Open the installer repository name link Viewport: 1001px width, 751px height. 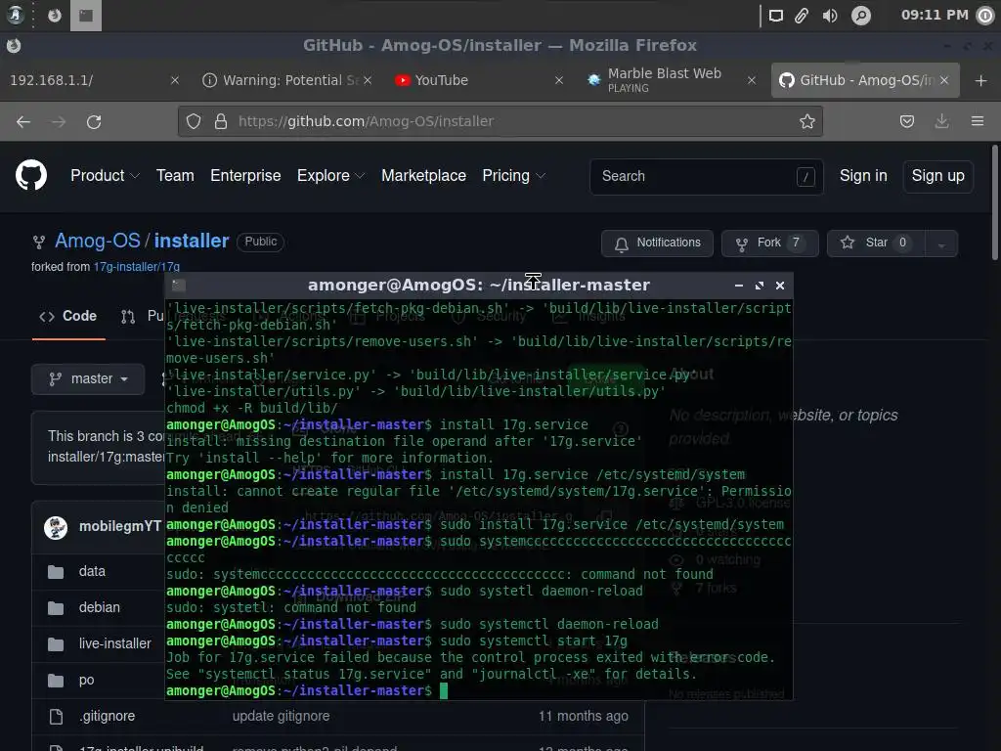(192, 241)
